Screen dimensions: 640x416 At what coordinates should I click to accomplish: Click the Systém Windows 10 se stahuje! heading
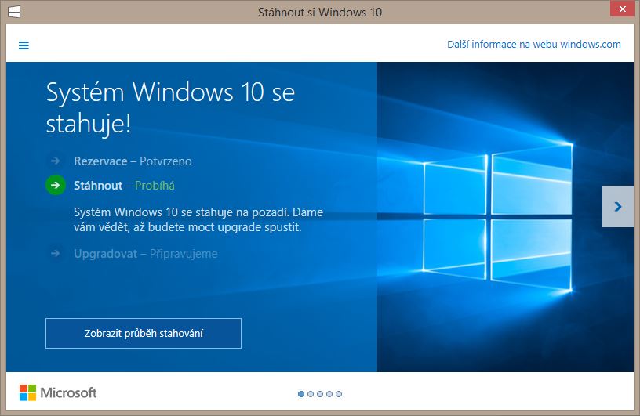[170, 107]
